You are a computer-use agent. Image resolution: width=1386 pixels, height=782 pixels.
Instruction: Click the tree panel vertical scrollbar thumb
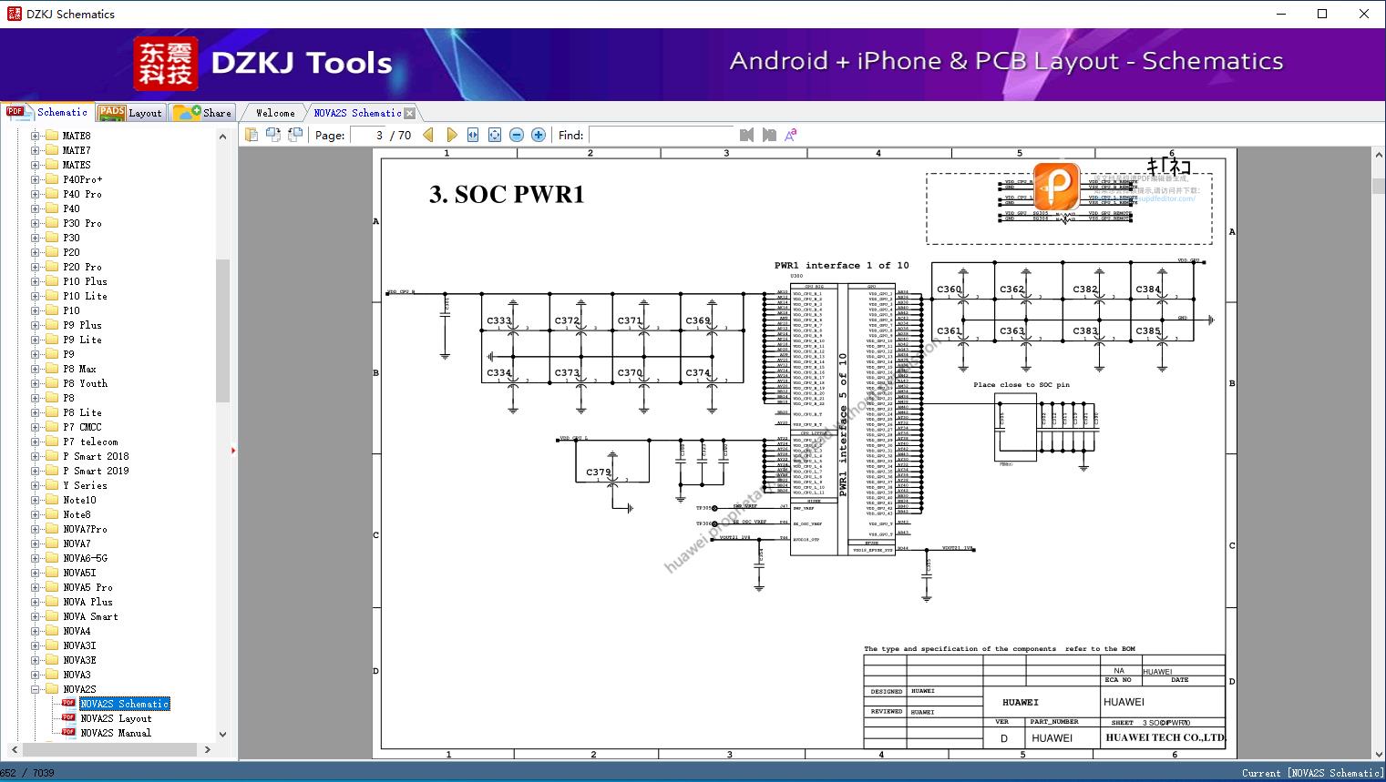[222, 331]
